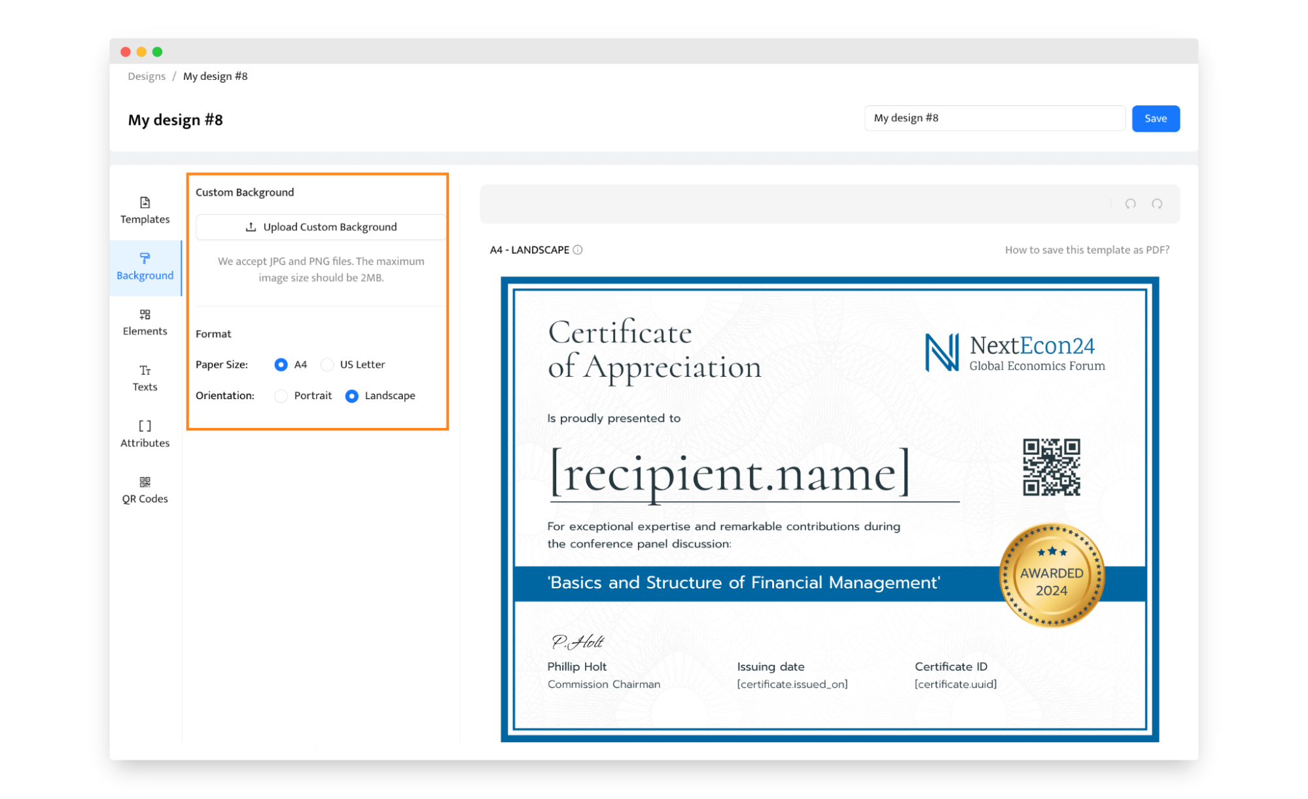
Task: Set orientation to Landscape
Action: tap(351, 396)
